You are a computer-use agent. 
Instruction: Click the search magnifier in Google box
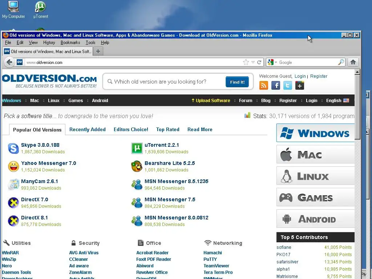pyautogui.click(x=341, y=62)
